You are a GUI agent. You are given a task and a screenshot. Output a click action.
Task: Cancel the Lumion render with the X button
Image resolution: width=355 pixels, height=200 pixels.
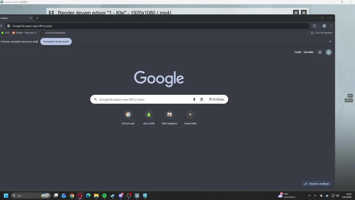[304, 12]
